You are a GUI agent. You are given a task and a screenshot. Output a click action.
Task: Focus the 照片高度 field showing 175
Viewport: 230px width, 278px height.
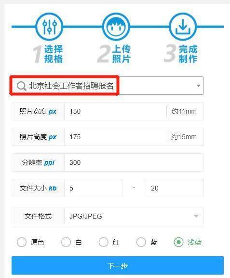[115, 137]
